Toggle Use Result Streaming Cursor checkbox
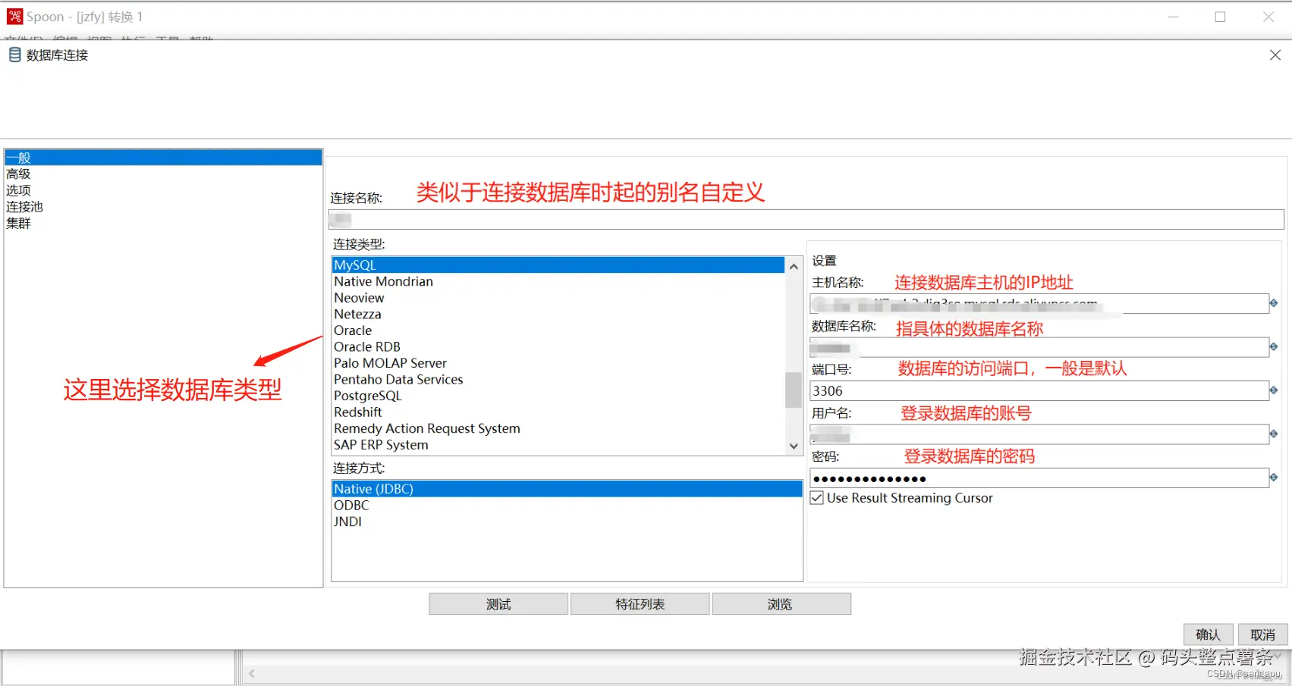The image size is (1292, 686). pyautogui.click(x=817, y=498)
